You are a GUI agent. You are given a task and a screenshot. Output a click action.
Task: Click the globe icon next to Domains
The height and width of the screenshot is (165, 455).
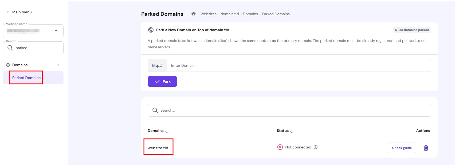(x=8, y=65)
